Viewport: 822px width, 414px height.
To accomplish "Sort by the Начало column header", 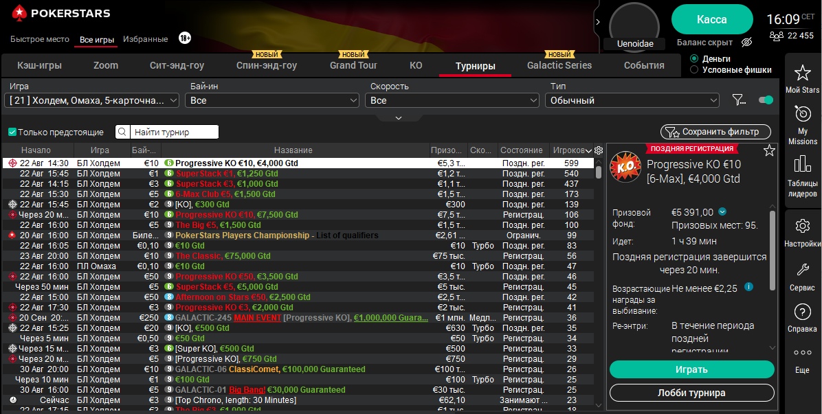I will [x=37, y=150].
